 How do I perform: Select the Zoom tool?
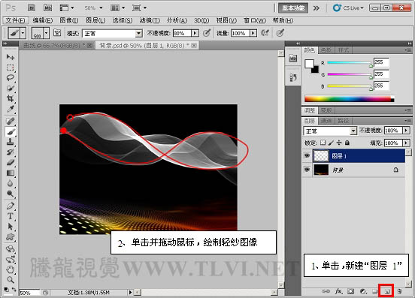click(11, 280)
